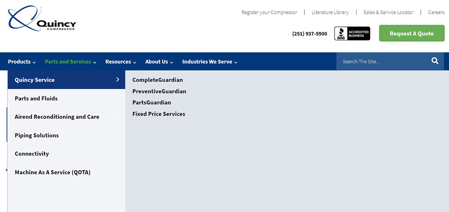Open the Literature Library link
This screenshot has height=212, width=449.
[x=330, y=13]
